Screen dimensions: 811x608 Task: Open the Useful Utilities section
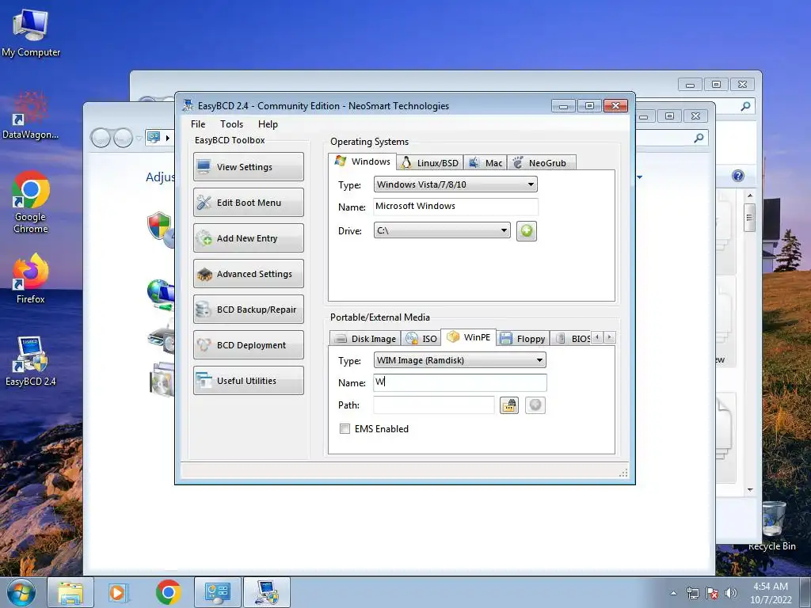tap(248, 381)
